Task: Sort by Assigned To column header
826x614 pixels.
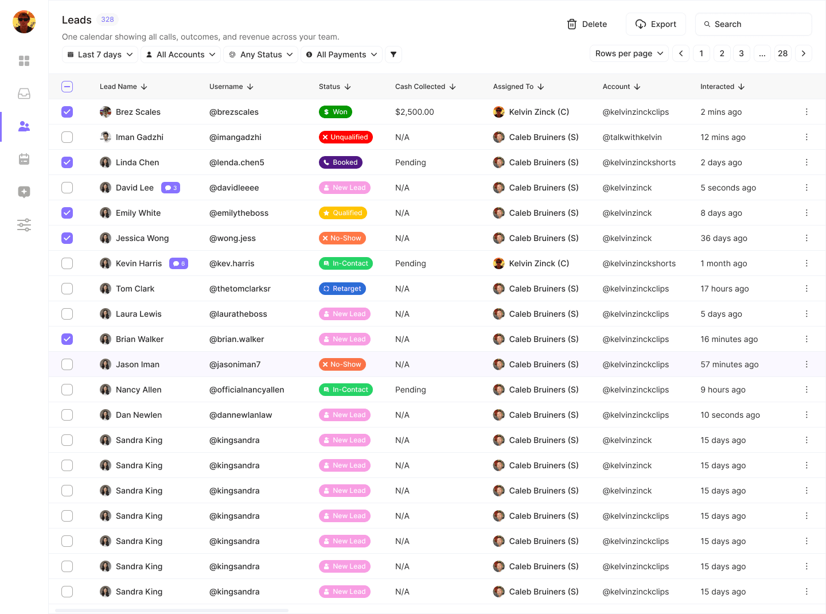Action: (x=519, y=87)
